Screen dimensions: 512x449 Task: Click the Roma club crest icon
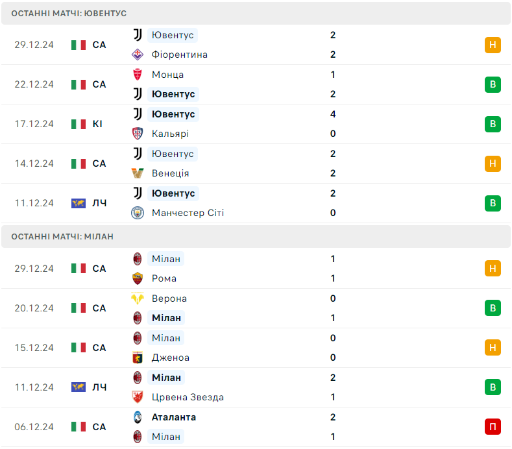click(138, 278)
